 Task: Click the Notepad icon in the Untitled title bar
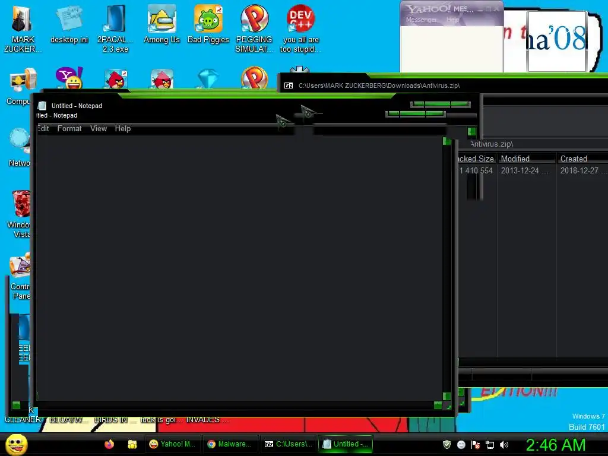(x=42, y=106)
